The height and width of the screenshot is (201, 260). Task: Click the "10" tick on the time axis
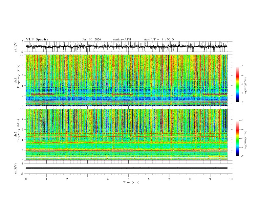point(231,179)
